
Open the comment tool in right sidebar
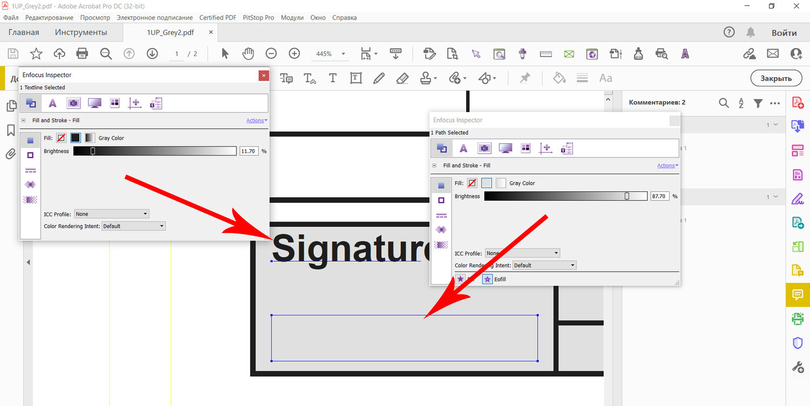pos(798,294)
